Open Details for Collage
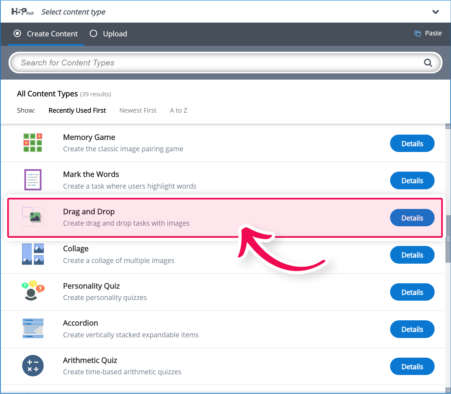 (x=412, y=255)
